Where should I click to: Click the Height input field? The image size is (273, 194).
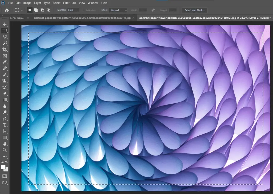(x=173, y=10)
